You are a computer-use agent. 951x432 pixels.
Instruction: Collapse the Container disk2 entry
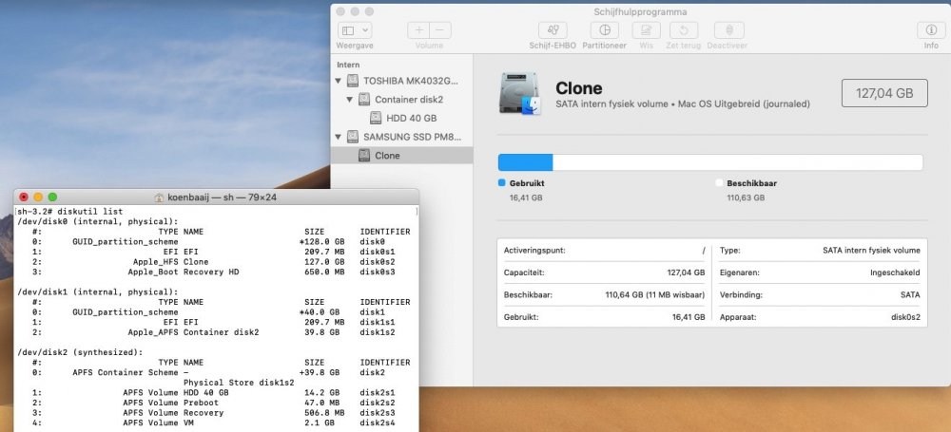(x=349, y=99)
